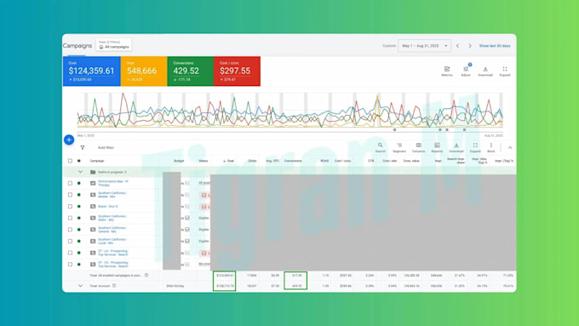Click the chart Adjust icon with badge
This screenshot has height=326, width=579.
click(466, 69)
